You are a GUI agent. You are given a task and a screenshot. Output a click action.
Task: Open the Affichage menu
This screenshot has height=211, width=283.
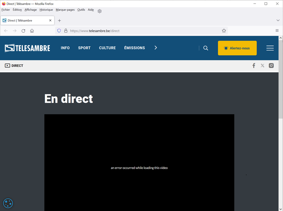pyautogui.click(x=31, y=10)
